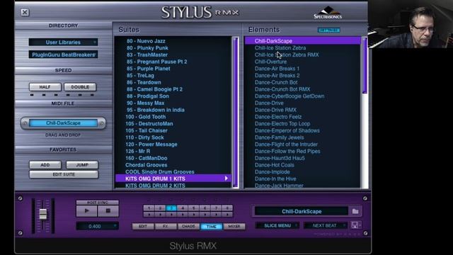This screenshot has height=255, width=453.
Task: Stop playback with the square stop button
Action: pyautogui.click(x=108, y=211)
